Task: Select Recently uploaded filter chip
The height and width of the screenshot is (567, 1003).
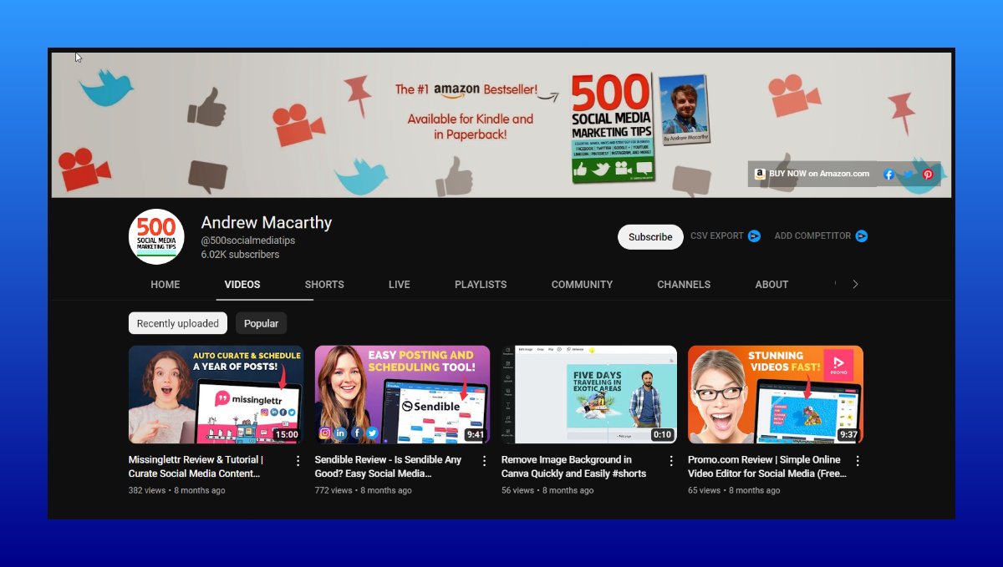Action: click(x=178, y=323)
